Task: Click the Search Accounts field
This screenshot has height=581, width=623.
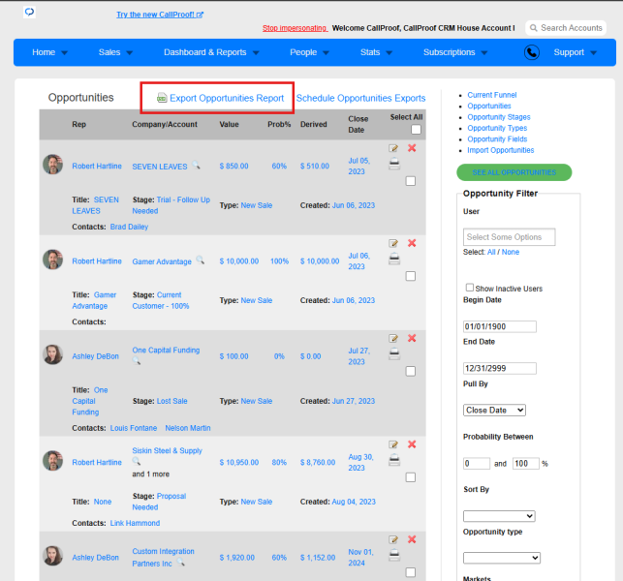Action: click(566, 28)
